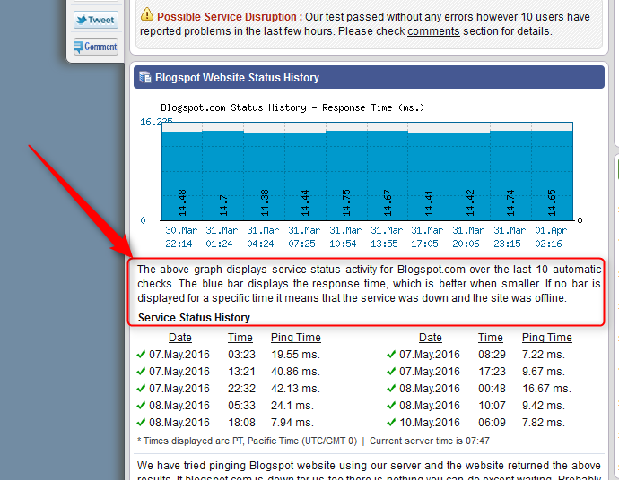Click the 01.Apr 02:16 axis label
619x480 pixels.
coord(551,236)
